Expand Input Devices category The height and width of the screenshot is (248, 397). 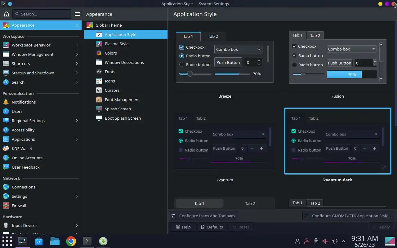click(76, 225)
